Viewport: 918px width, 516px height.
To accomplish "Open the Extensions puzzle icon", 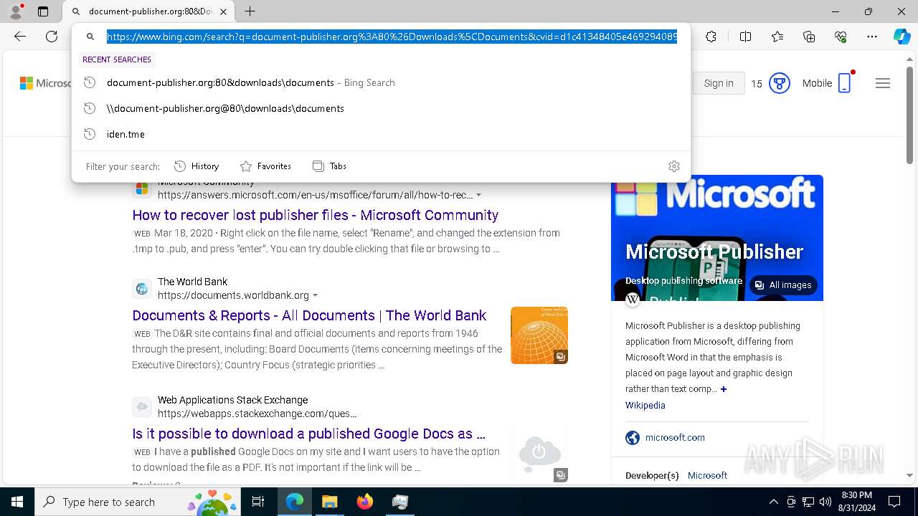I will coord(711,37).
